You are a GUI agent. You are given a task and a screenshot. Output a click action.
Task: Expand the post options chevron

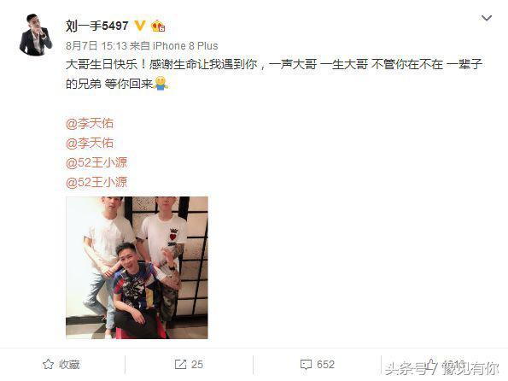point(487,18)
